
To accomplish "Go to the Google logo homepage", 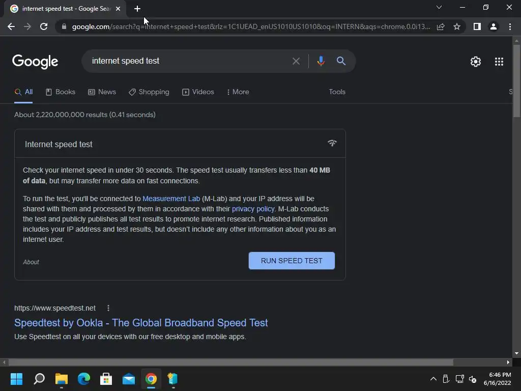I will [x=35, y=62].
